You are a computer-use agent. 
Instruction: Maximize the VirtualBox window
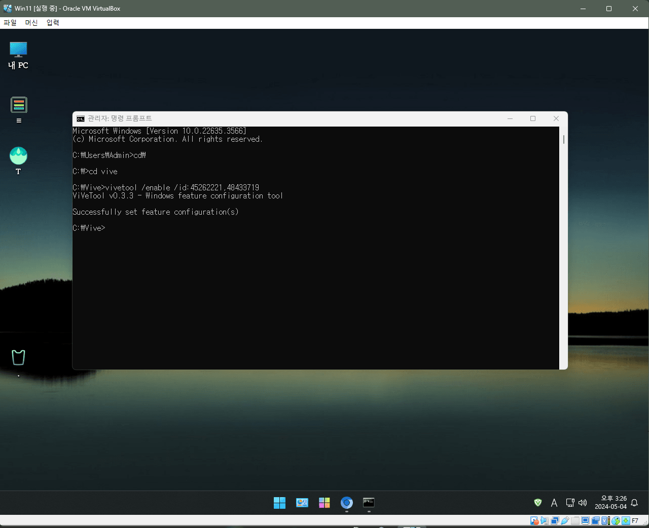(x=609, y=9)
